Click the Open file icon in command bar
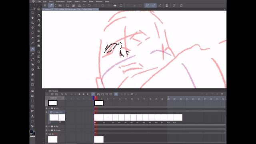This screenshot has width=256, height=144. (x=73, y=6)
